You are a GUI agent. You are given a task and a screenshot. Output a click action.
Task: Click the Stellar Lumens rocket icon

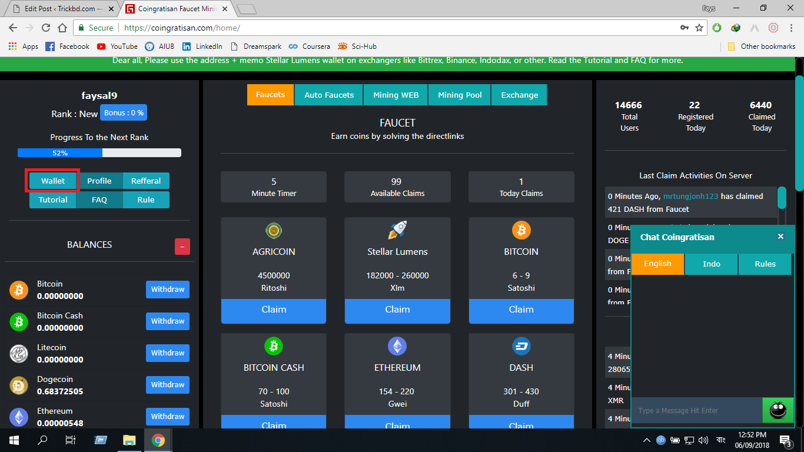pos(397,230)
